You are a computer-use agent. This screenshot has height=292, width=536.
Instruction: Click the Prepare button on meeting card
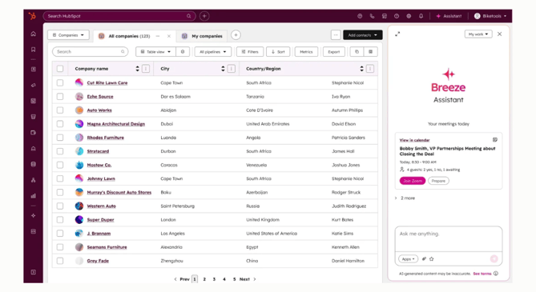pyautogui.click(x=438, y=181)
